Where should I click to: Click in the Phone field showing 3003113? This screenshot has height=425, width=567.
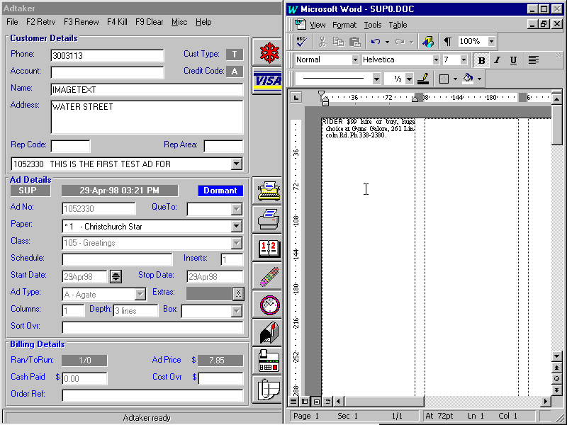107,56
